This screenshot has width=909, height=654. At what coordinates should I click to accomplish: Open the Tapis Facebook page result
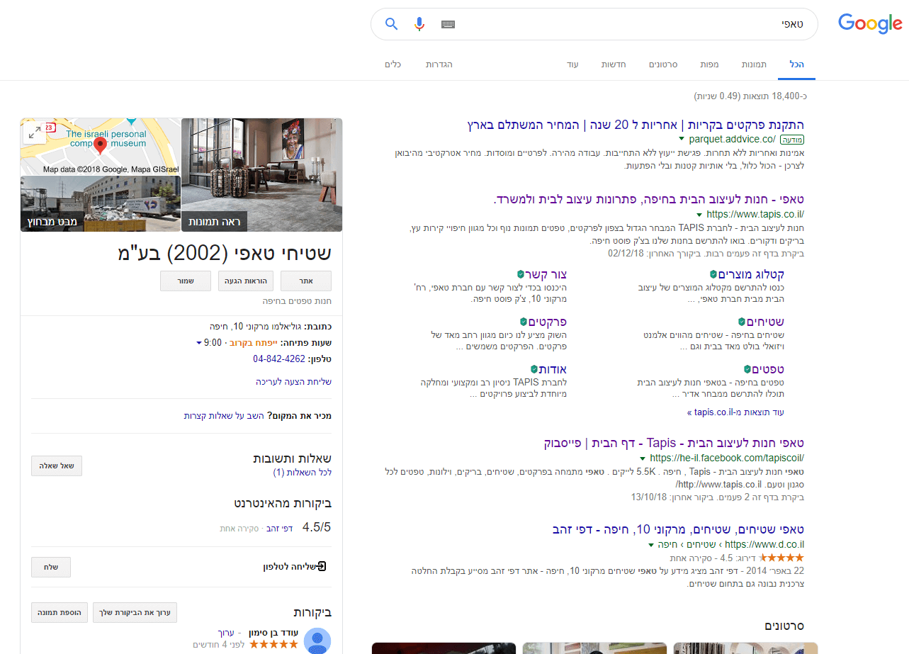coord(674,443)
